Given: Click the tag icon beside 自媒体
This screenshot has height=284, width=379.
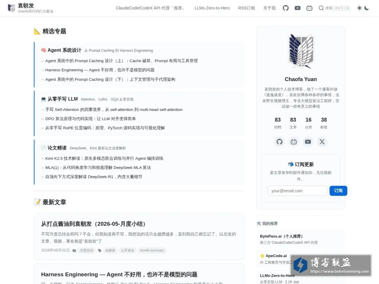Looking at the screenshot, I should click(100, 251).
